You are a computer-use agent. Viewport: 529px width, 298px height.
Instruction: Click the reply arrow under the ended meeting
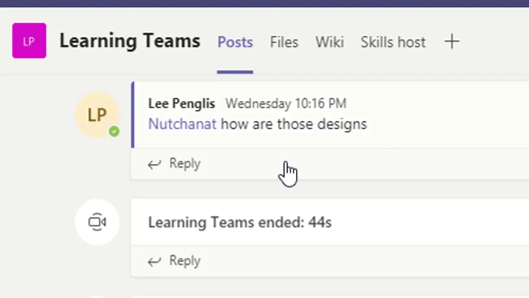(x=155, y=261)
